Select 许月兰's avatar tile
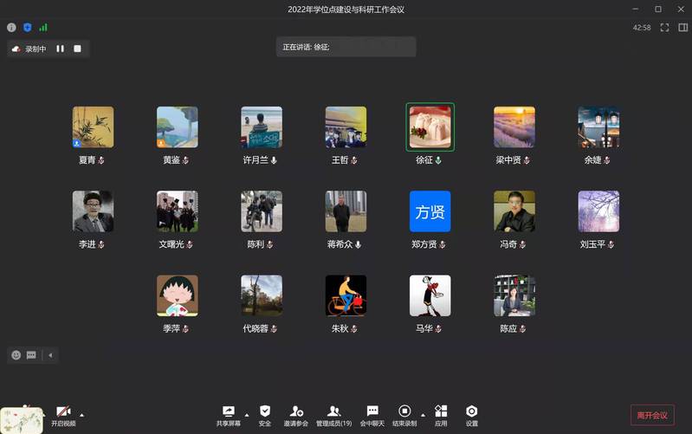 [x=262, y=127]
